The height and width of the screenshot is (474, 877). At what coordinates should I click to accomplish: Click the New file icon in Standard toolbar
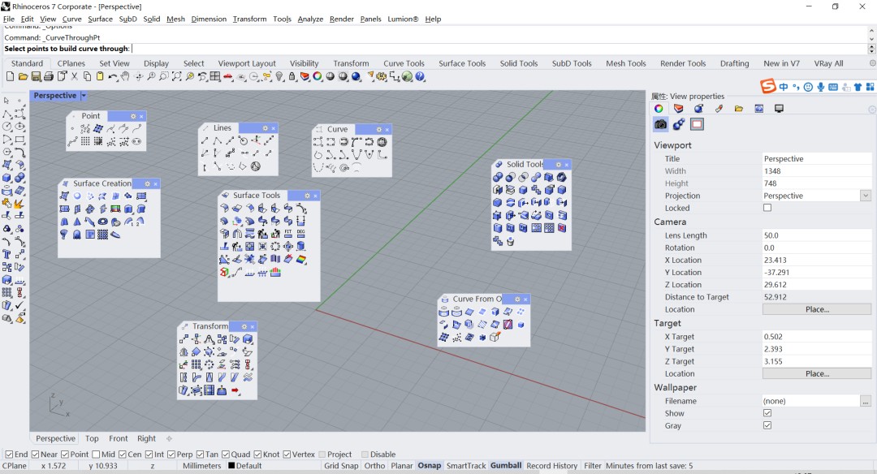click(10, 76)
